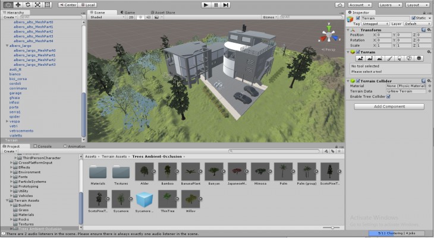Screen dimensions: 434x238
Task: Select the Rotate tool in toolbar
Action: (x=28, y=5)
